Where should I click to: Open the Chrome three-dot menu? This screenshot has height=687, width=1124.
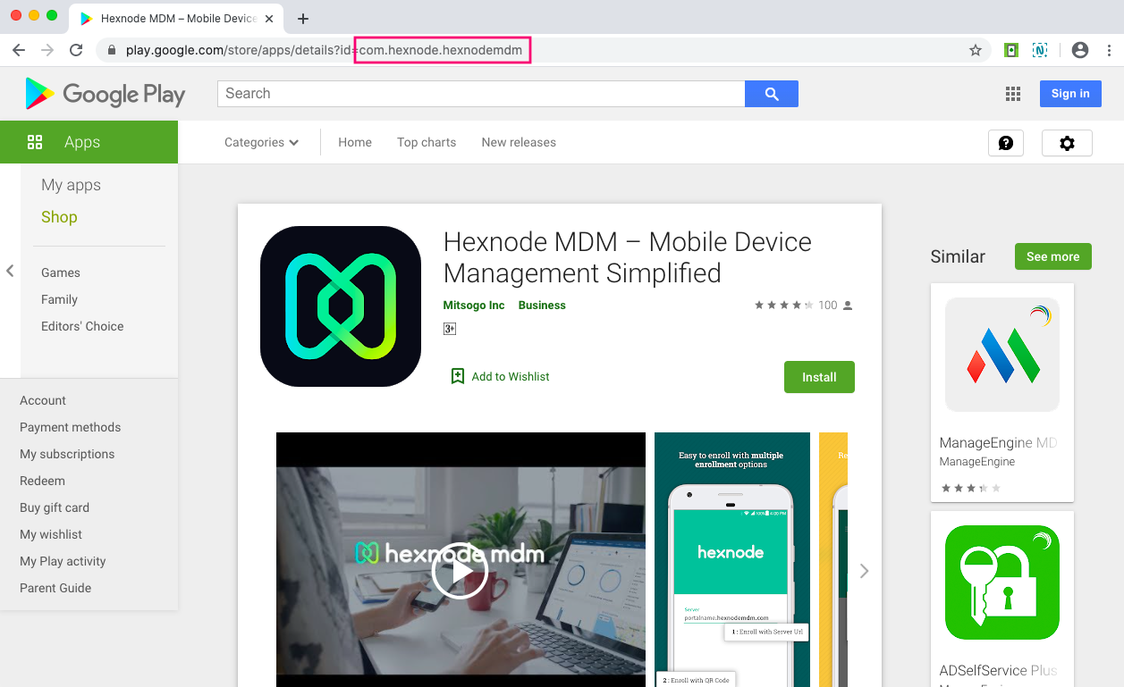[1108, 50]
